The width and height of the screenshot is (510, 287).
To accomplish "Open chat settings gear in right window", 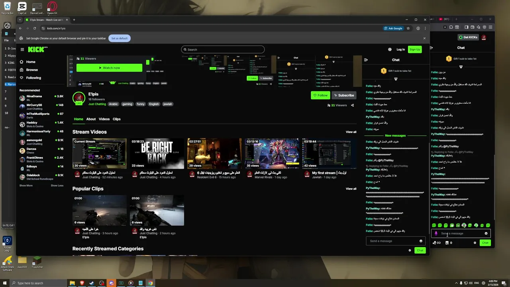I will (x=475, y=243).
